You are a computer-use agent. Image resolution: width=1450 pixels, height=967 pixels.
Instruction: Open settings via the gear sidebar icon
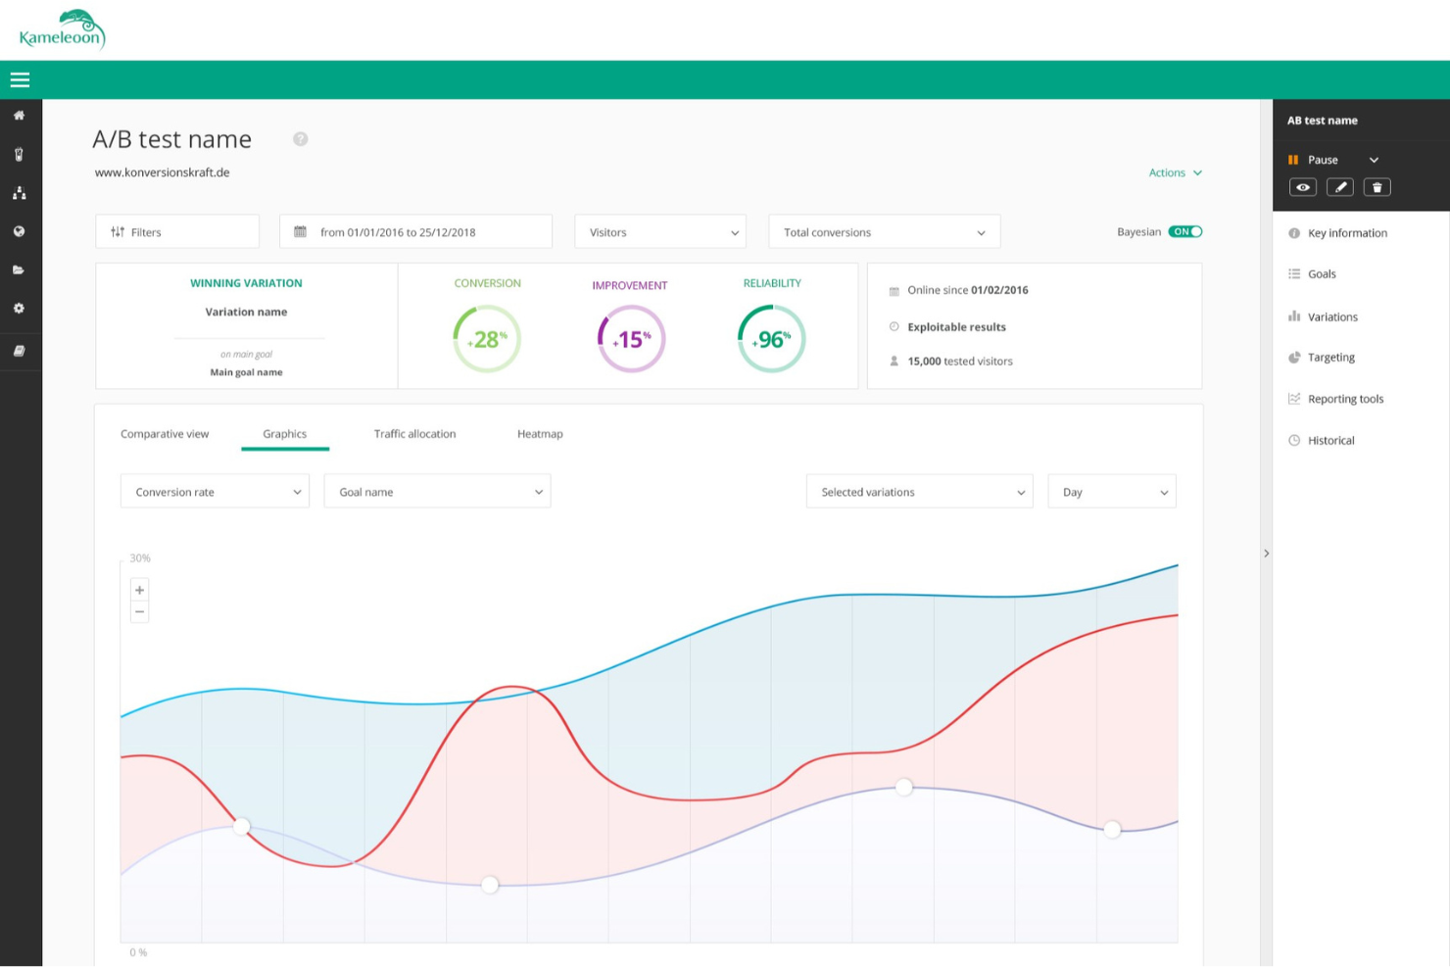[x=20, y=308]
